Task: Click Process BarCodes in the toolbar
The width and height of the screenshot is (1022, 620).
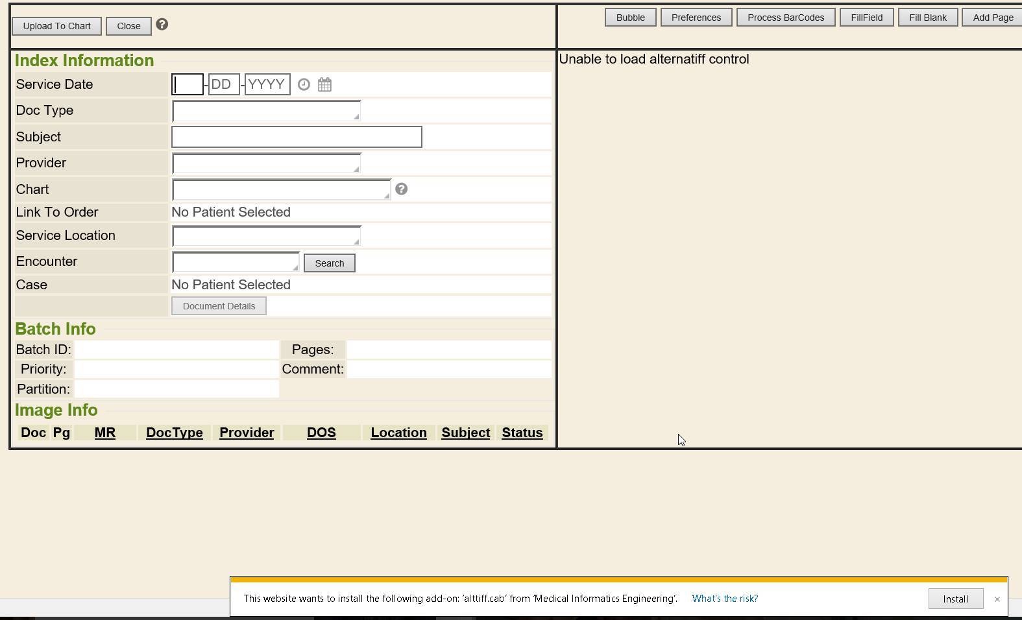Action: [785, 18]
